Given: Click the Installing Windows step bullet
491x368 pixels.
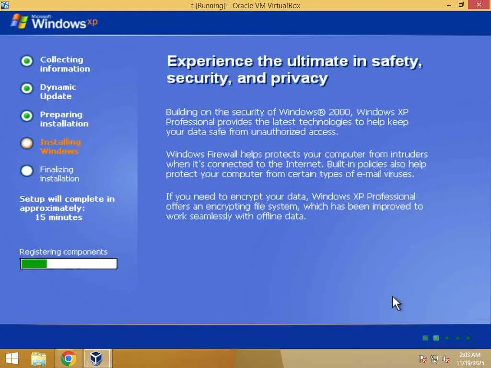Looking at the screenshot, I should (27, 143).
